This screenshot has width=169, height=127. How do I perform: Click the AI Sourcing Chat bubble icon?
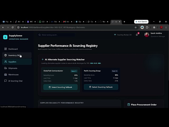[6, 81]
